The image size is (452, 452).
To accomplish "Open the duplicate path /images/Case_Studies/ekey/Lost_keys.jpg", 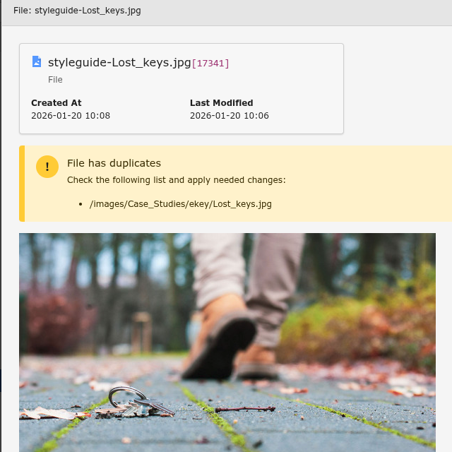I will 180,204.
